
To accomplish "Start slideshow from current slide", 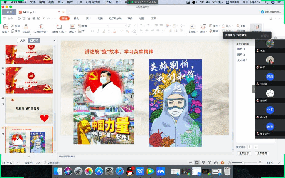I will (41, 29).
